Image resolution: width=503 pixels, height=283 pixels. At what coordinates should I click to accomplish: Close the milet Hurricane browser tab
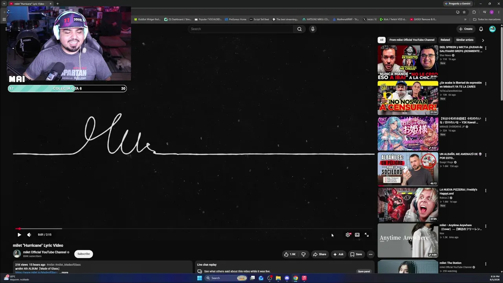[x=50, y=4]
